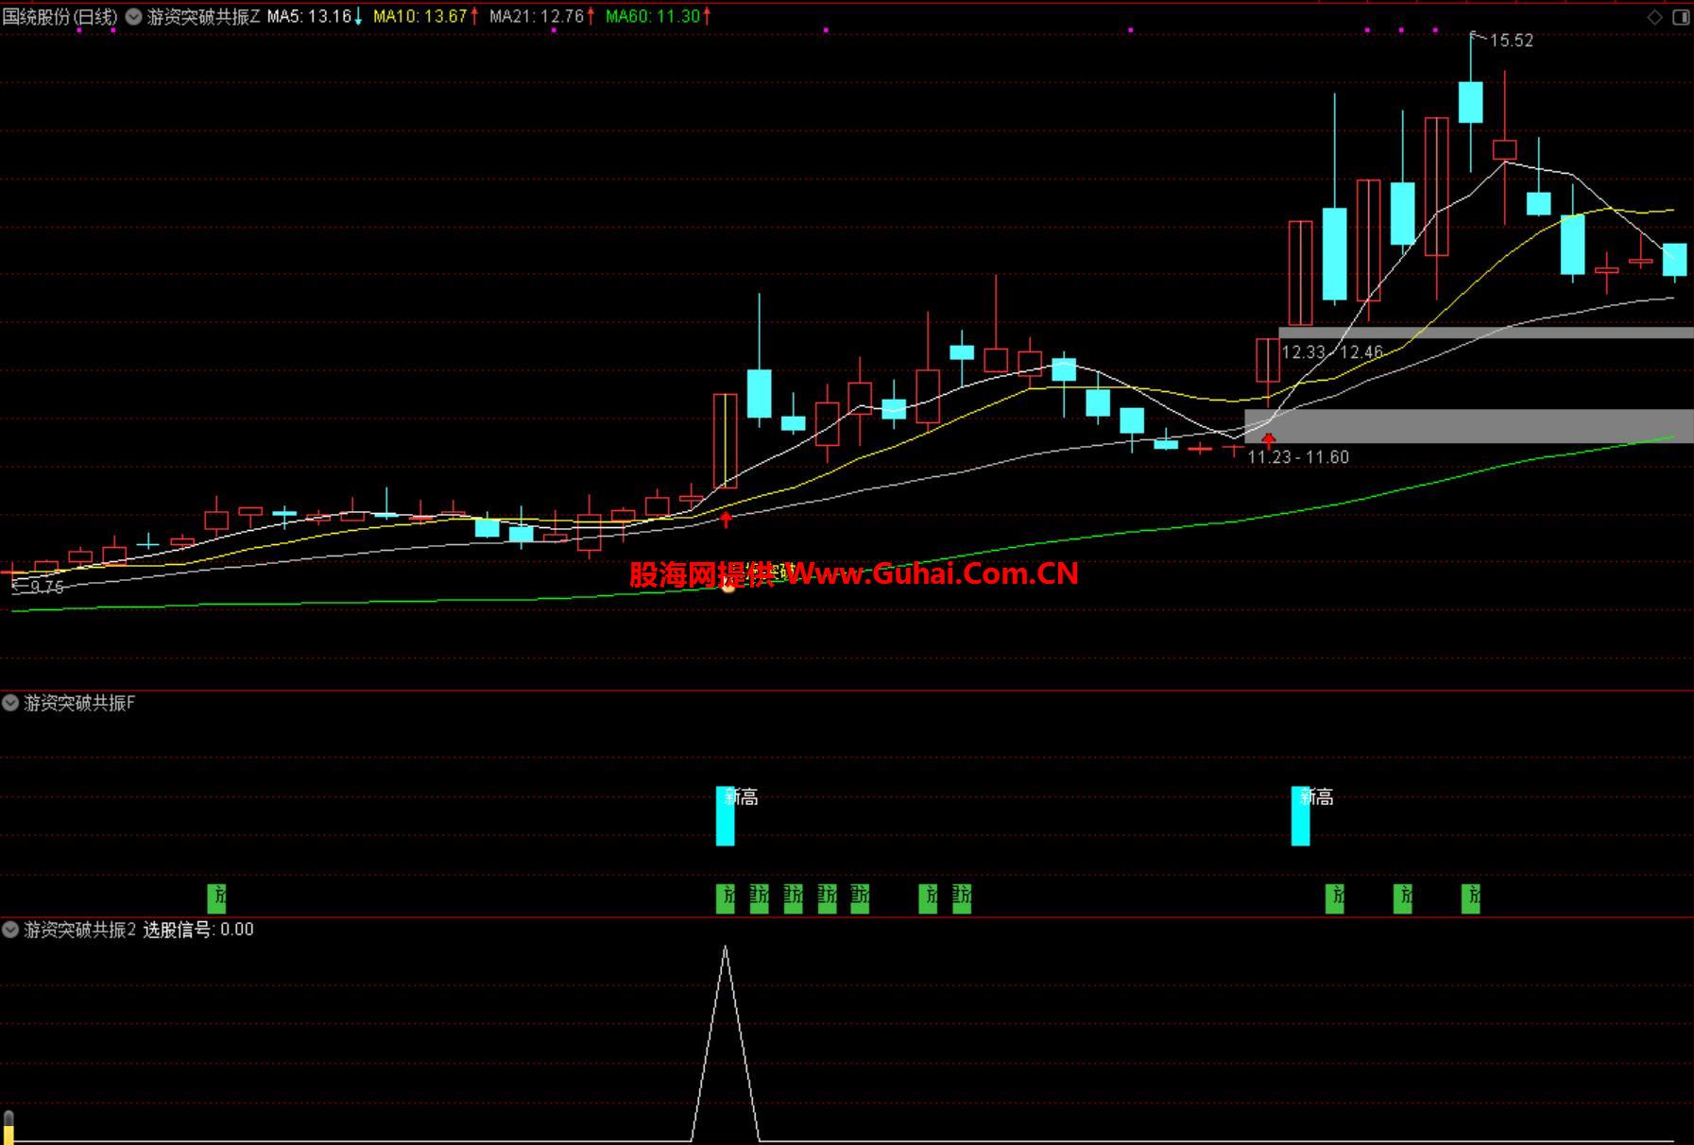Viewport: 1694px width, 1145px height.
Task: Click the cyan candle at the 15.52 high
Action: click(x=1470, y=102)
